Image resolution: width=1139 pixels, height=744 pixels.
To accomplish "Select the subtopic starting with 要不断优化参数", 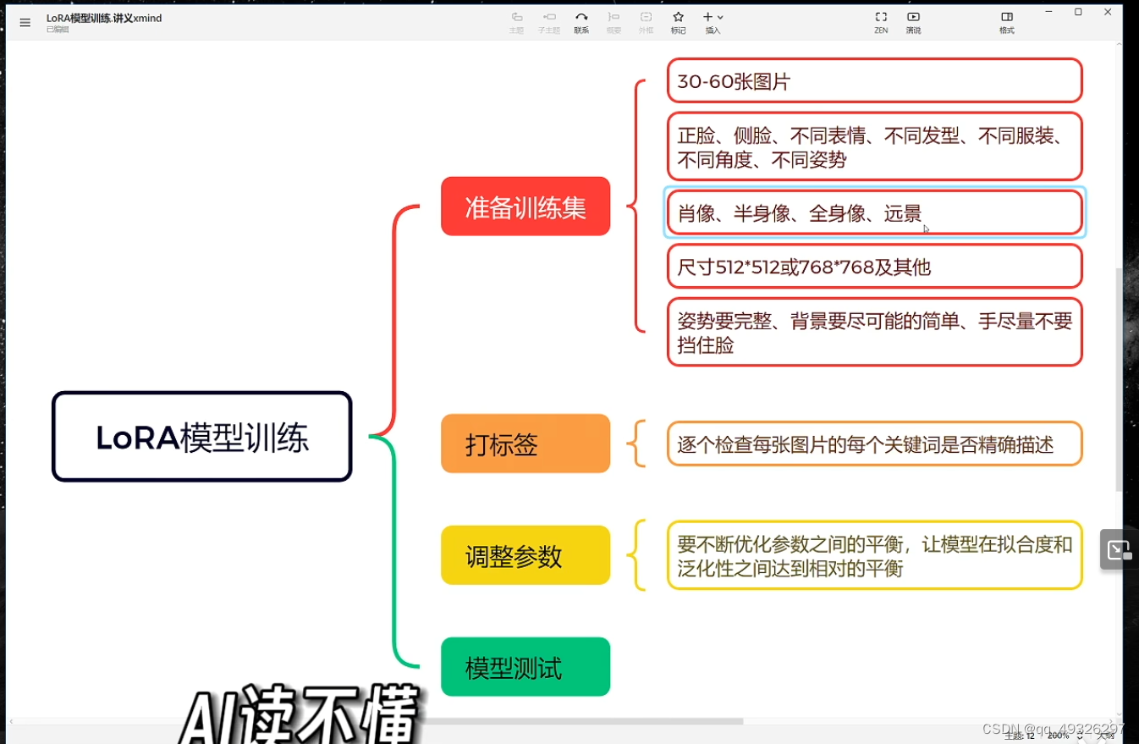I will (874, 555).
